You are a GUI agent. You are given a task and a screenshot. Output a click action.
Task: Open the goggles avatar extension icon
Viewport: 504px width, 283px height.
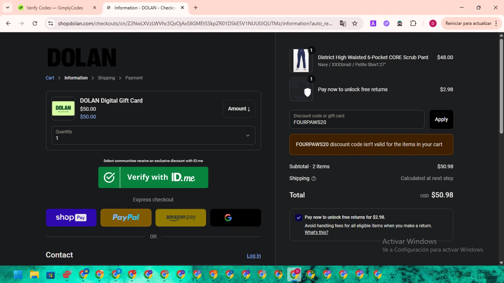tap(400, 23)
